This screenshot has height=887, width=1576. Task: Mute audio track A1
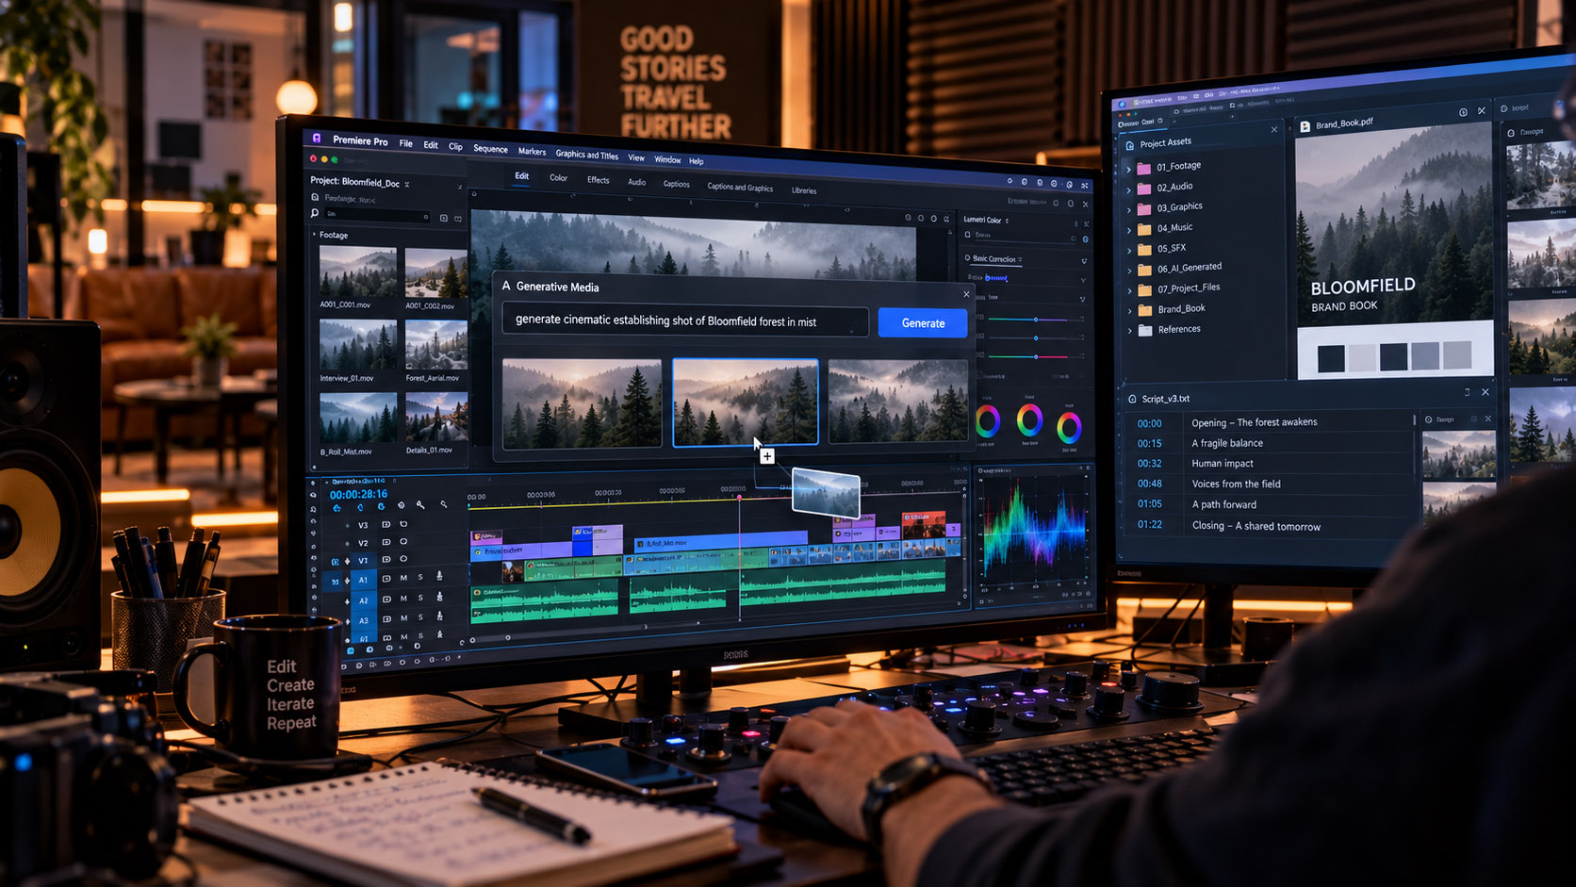click(404, 578)
